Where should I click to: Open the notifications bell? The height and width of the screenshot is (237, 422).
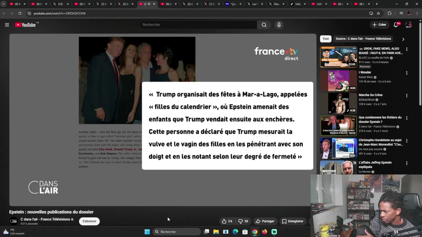point(396,25)
